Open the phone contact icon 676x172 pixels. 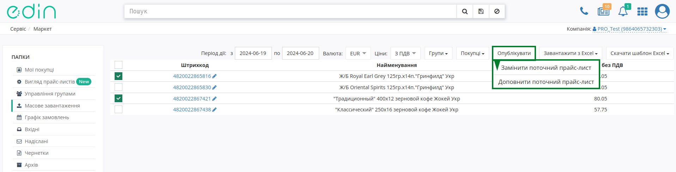coord(584,11)
